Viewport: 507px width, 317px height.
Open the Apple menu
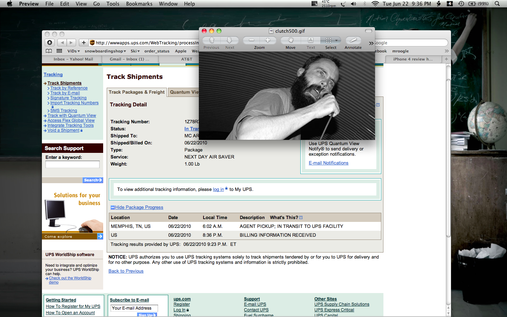(10, 4)
